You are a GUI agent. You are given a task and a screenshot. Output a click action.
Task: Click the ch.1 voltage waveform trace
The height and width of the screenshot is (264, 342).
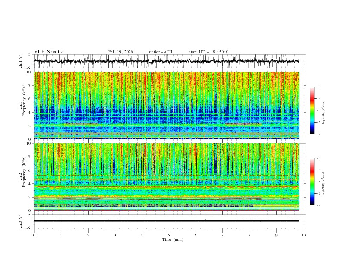coord(166,61)
